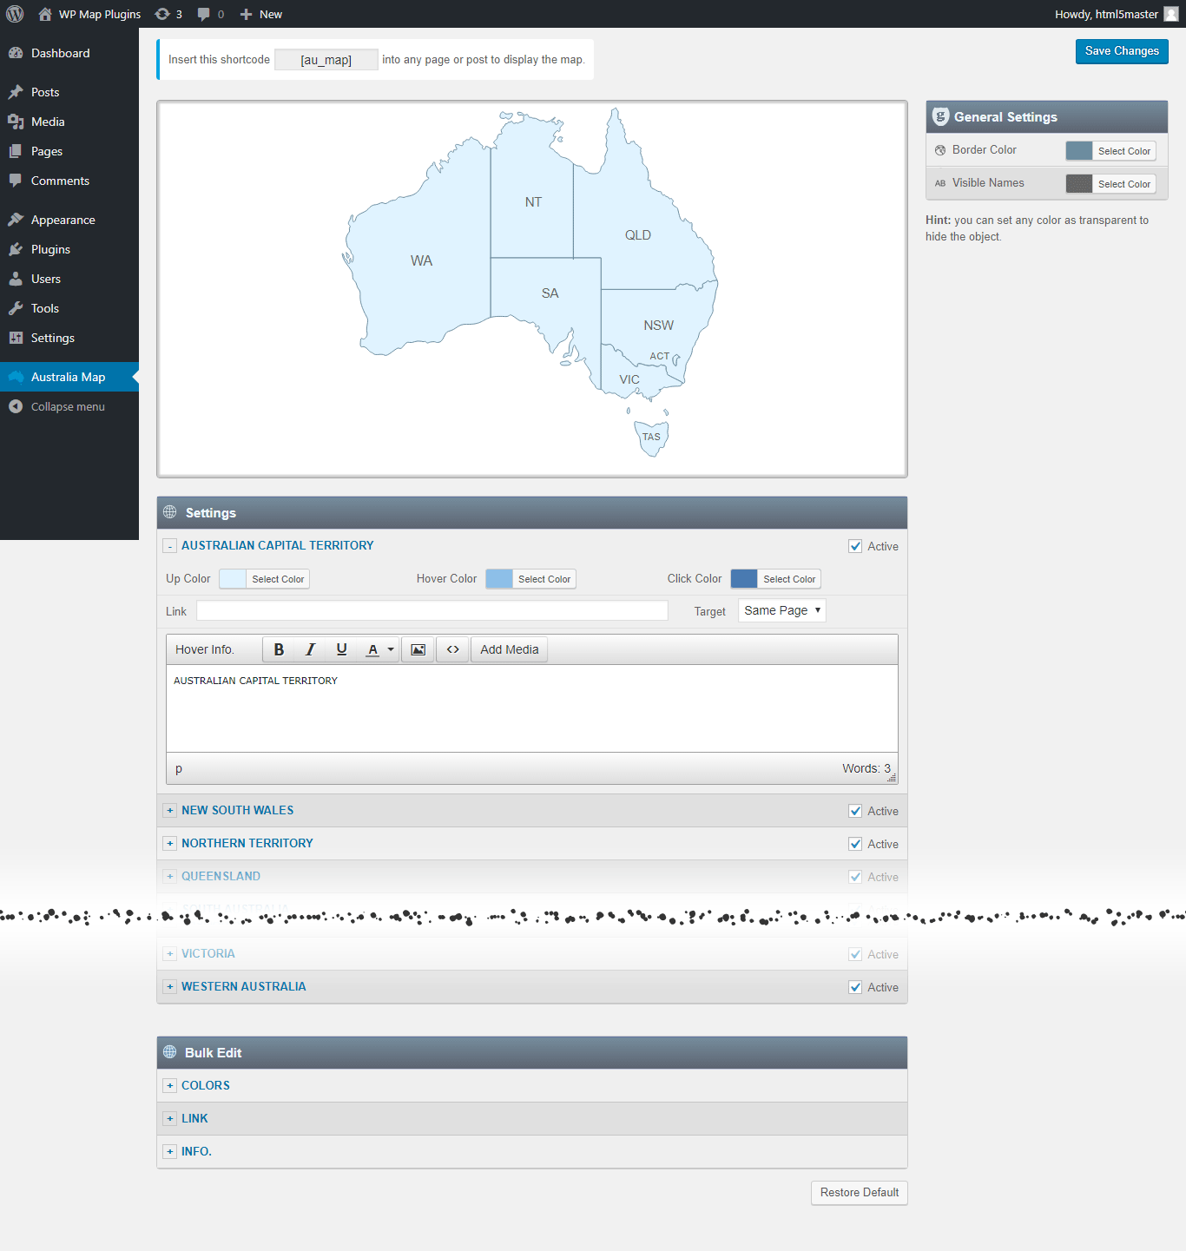
Task: Expand the Bulk Edit Colors section
Action: 170,1086
